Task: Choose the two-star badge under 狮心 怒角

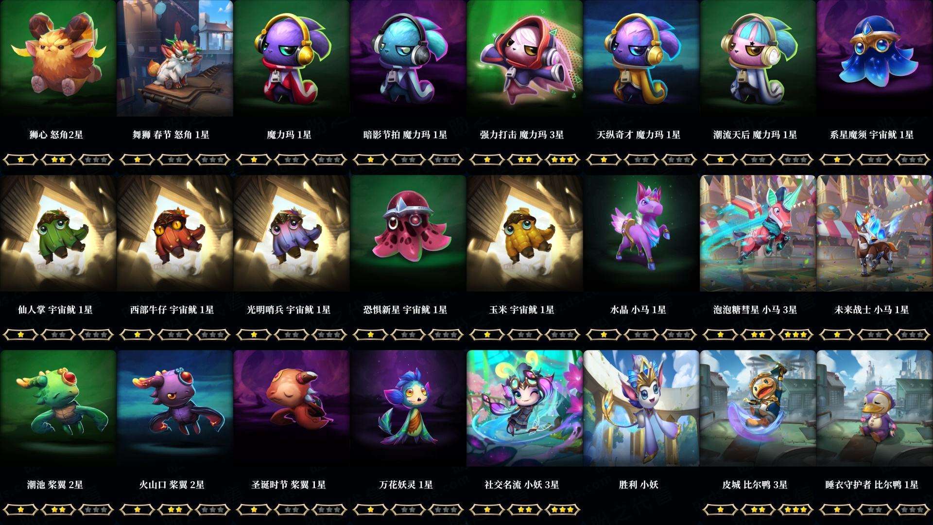Action: click(58, 159)
